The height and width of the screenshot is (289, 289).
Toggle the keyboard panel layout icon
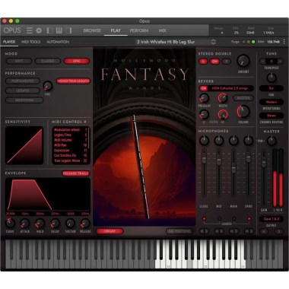[x=59, y=30]
